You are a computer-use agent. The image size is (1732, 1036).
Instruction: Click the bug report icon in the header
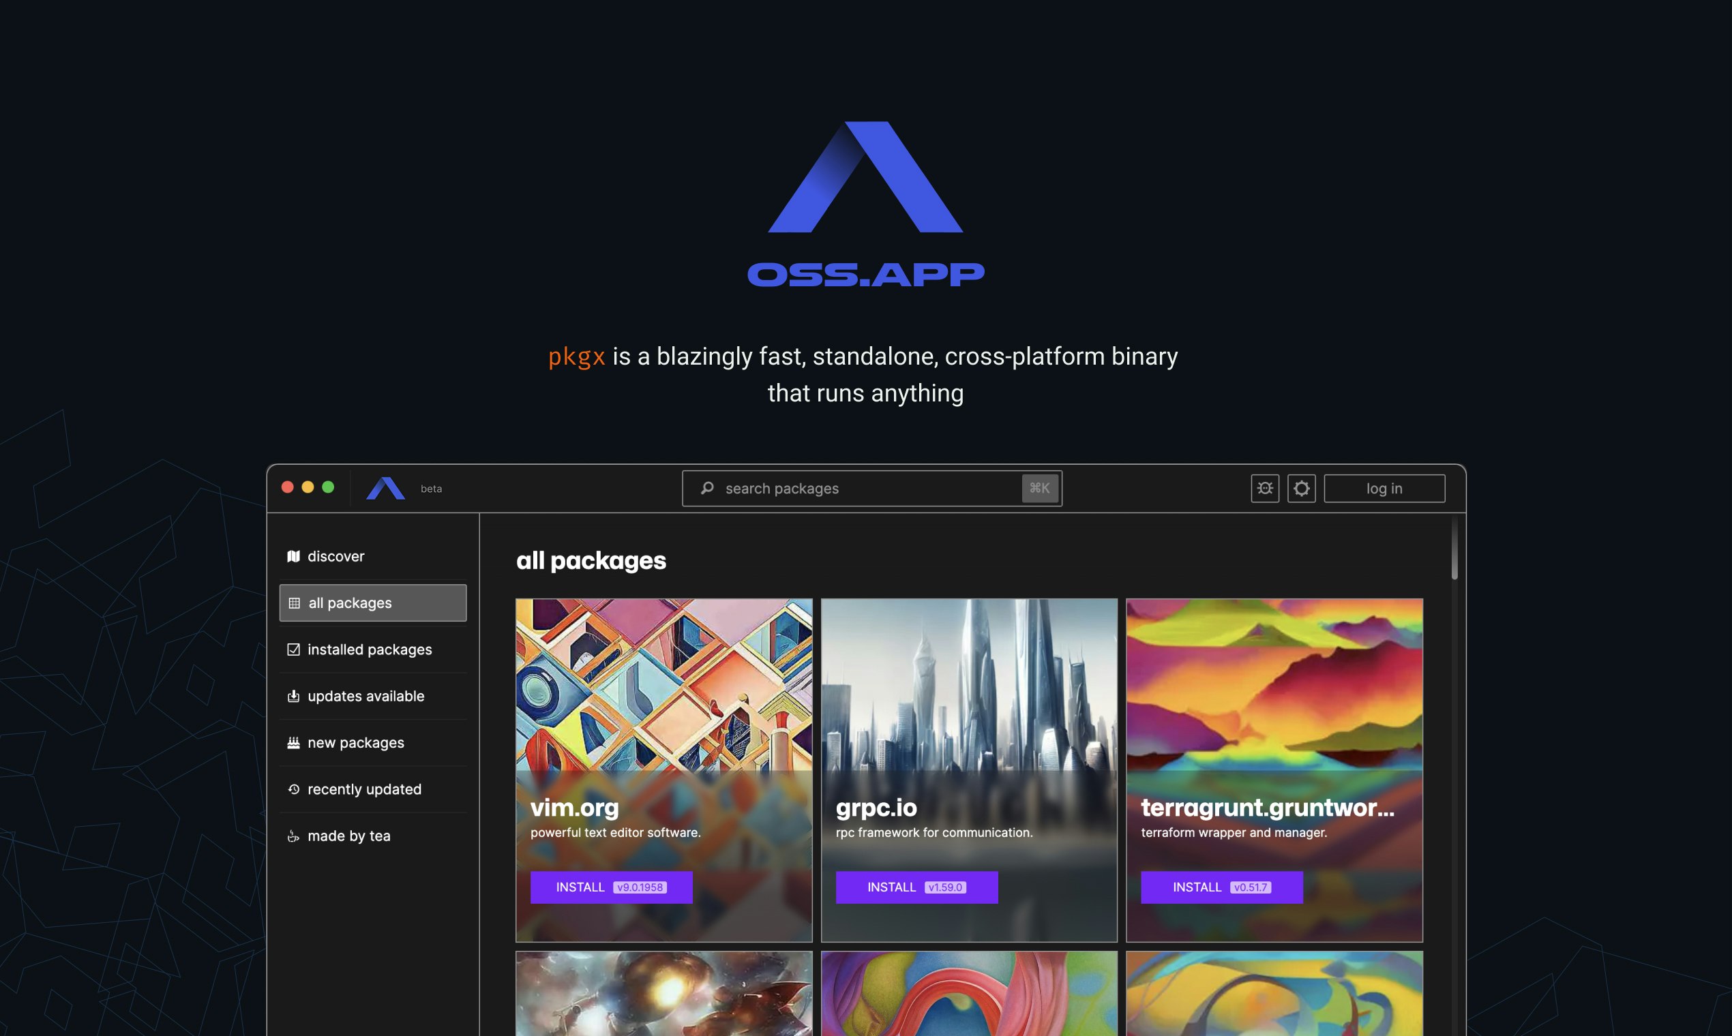coord(1265,488)
